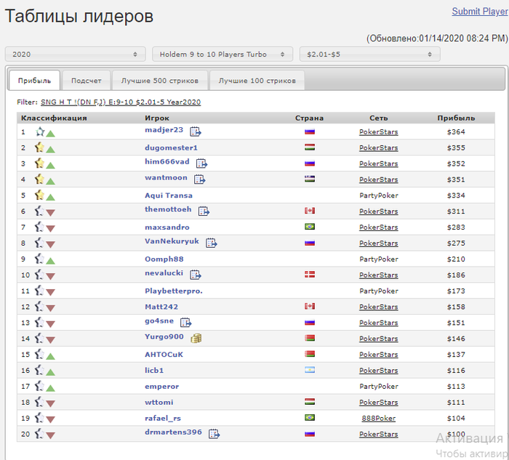Click the Игрок column header
Screen dimensions: 509x460
point(157,118)
